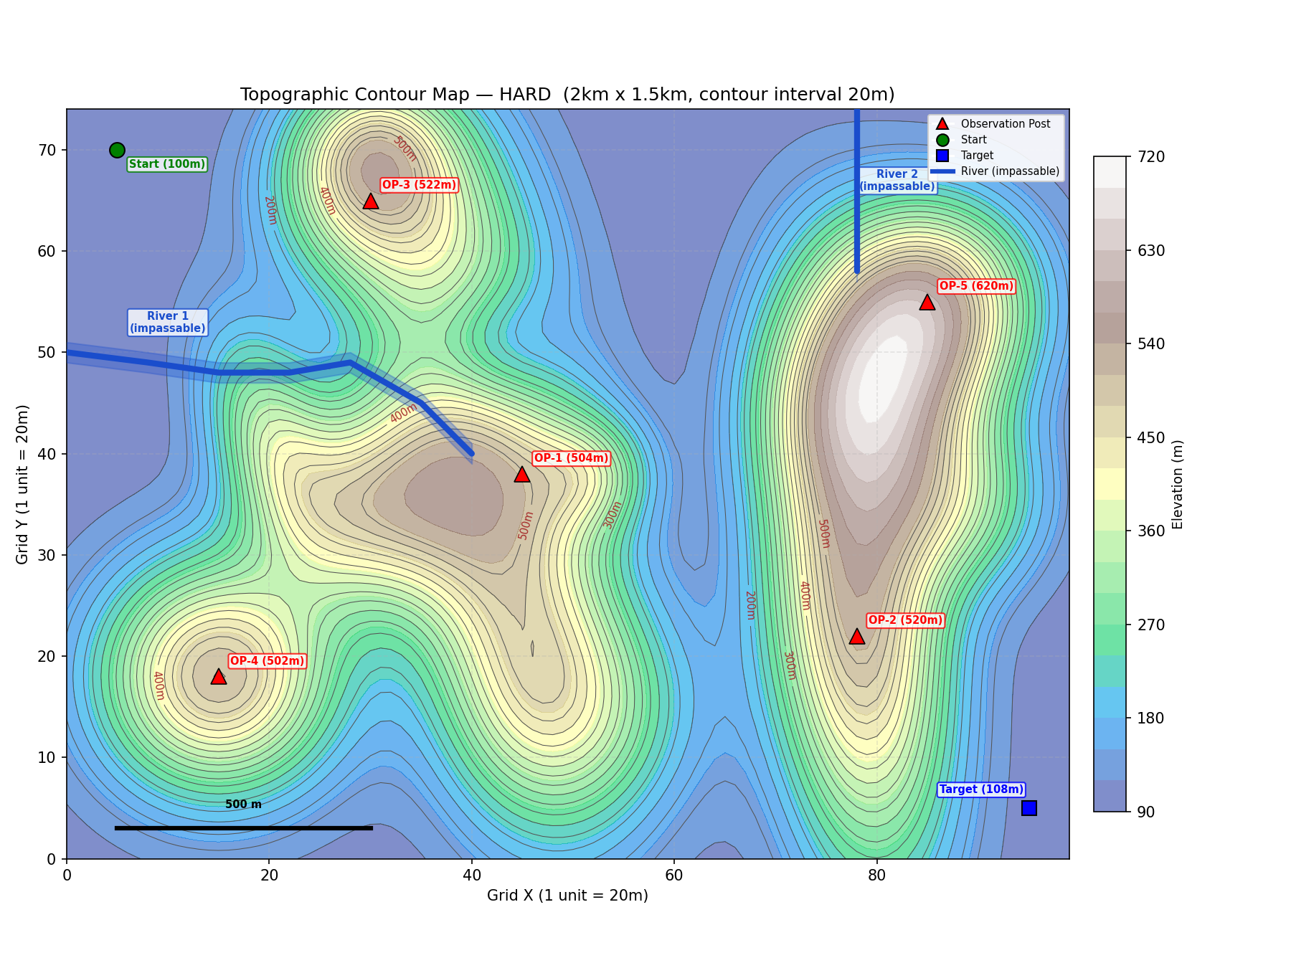Click the 360 colorbar tick value
The width and height of the screenshot is (1291, 968).
tap(1151, 531)
